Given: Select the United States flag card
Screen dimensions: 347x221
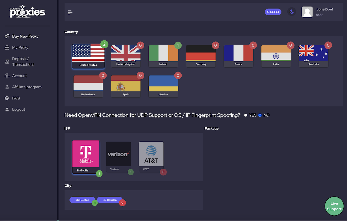Looking at the screenshot, I should click(88, 56).
